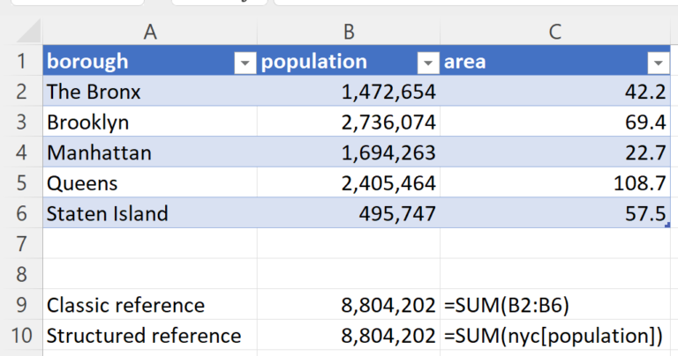Open the population column filter dropdown

pyautogui.click(x=427, y=63)
